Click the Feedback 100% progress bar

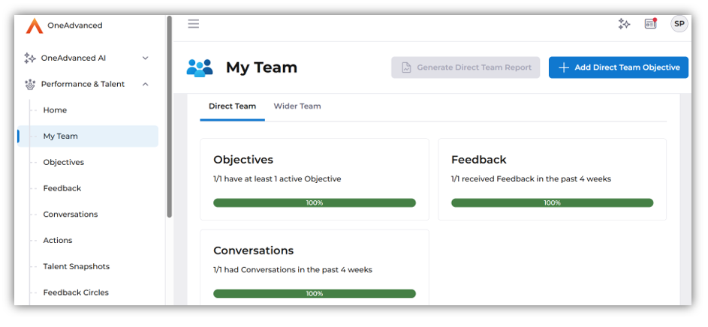552,202
